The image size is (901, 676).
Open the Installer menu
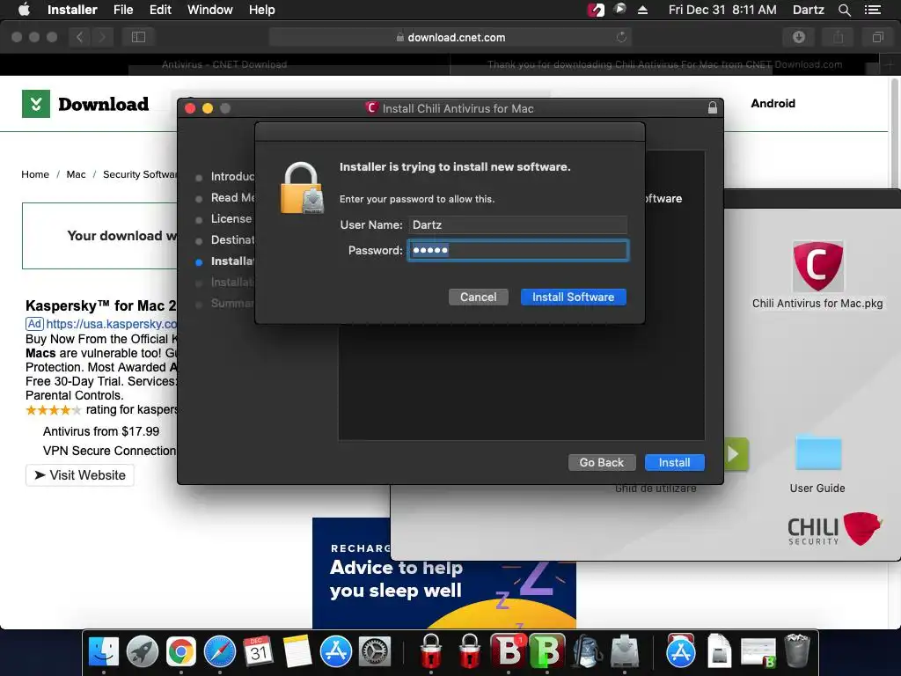pyautogui.click(x=72, y=10)
